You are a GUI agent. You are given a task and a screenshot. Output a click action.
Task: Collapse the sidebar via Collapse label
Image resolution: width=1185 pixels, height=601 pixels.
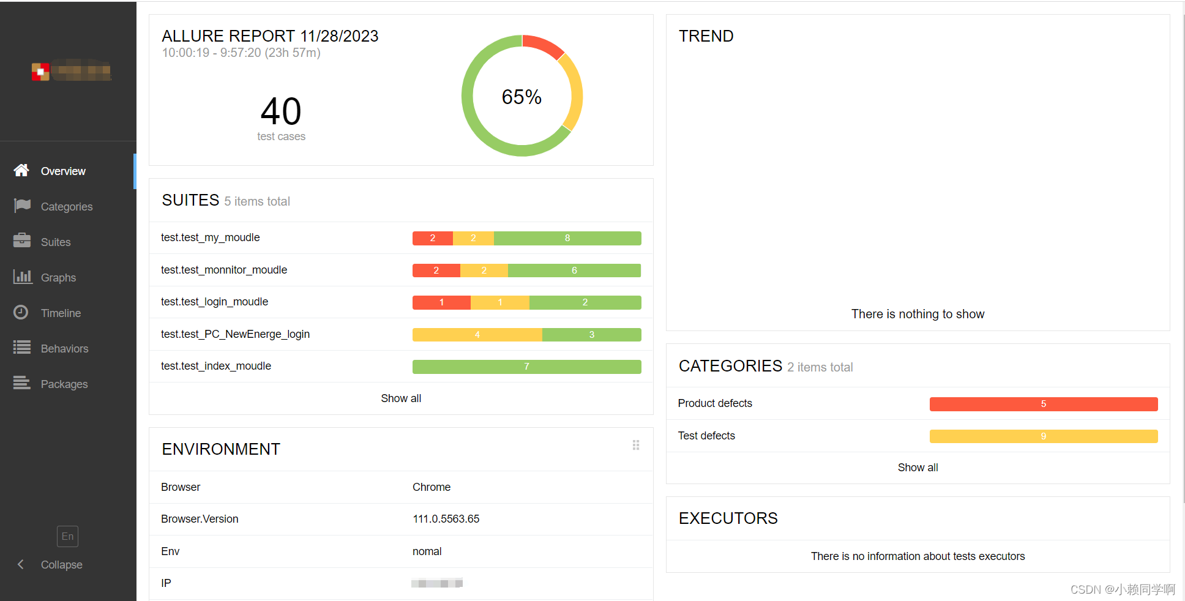pyautogui.click(x=62, y=565)
